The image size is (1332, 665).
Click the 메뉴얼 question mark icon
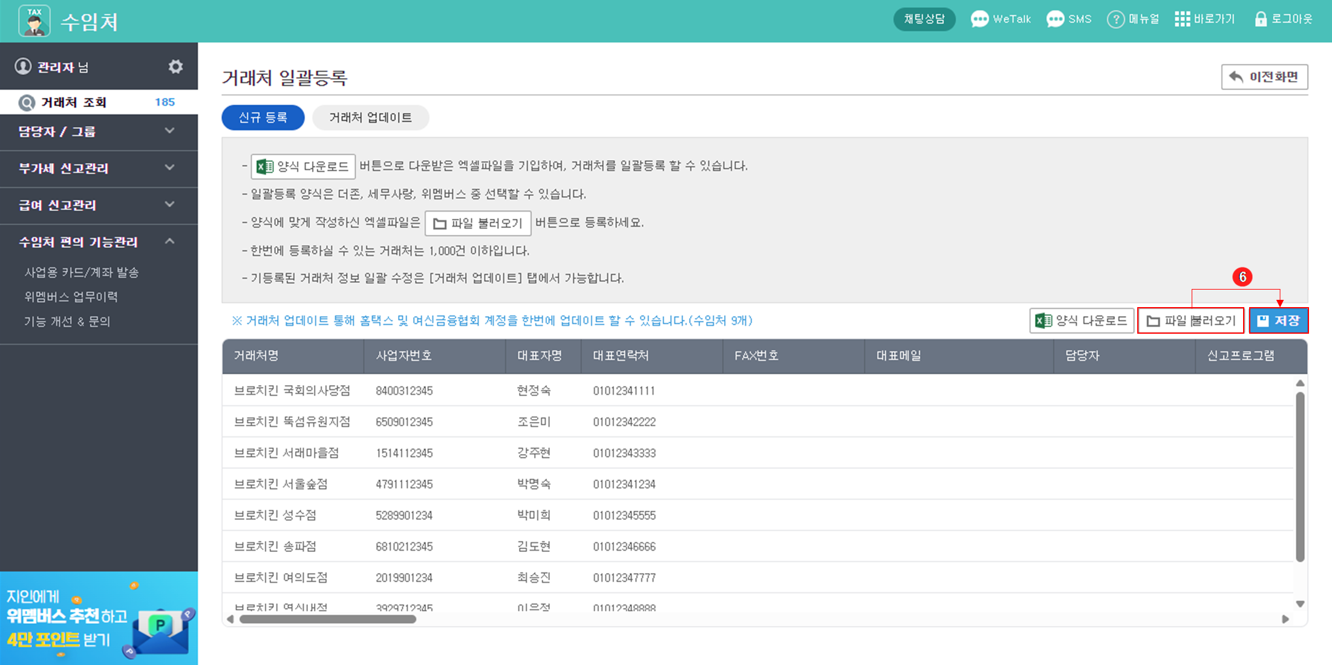pyautogui.click(x=1115, y=19)
